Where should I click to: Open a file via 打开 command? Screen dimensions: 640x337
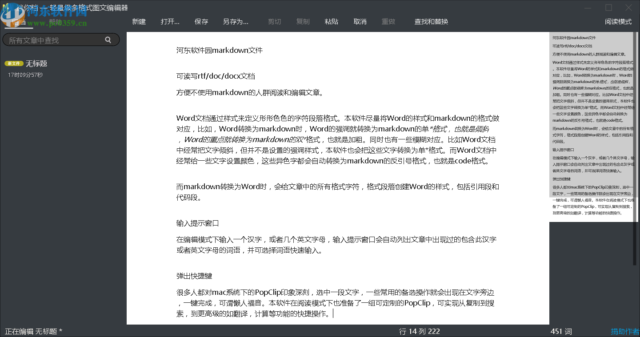pos(170,21)
